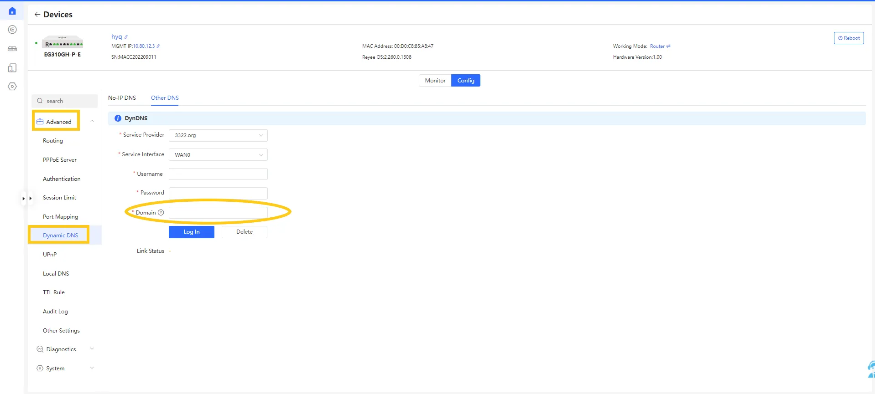Click the Reboot button
This screenshot has width=875, height=394.
tap(849, 38)
